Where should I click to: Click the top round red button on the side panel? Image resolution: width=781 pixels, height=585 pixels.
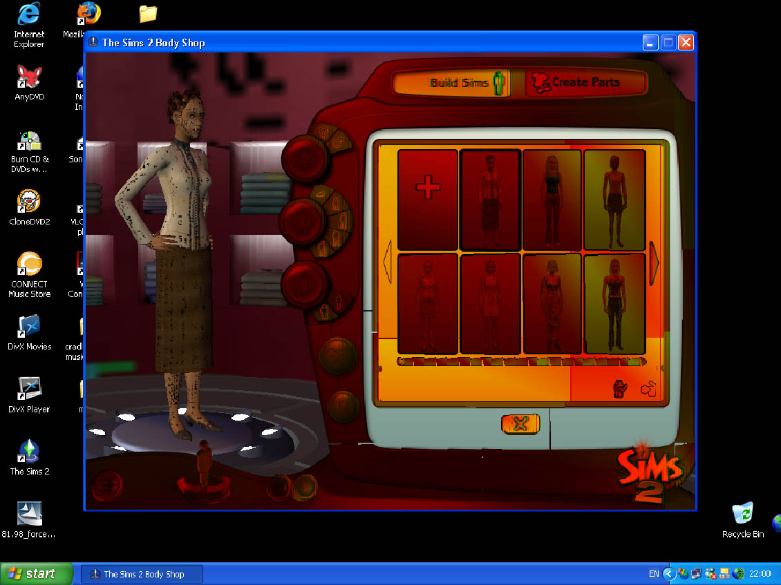(303, 158)
